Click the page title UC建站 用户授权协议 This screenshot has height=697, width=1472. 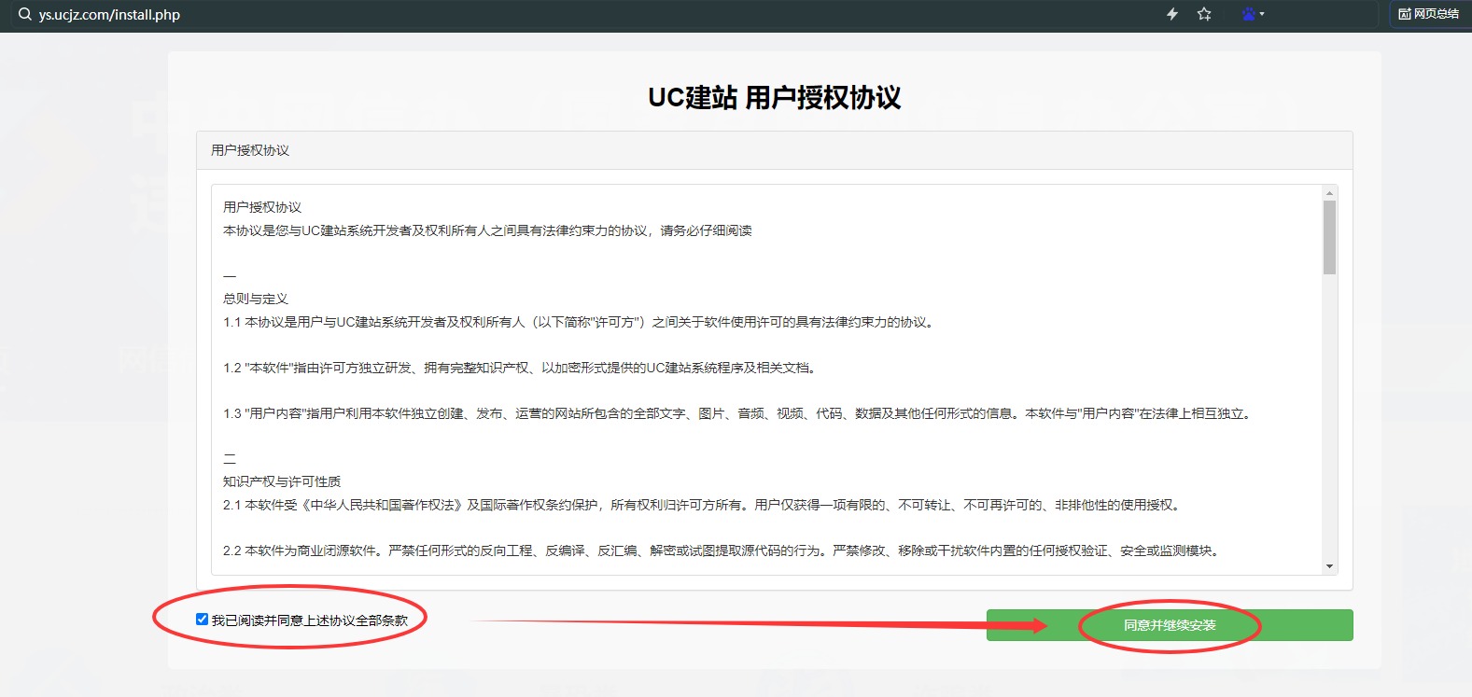pyautogui.click(x=775, y=97)
